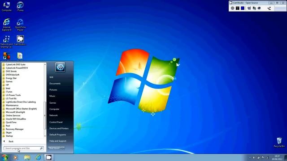Start recording with CamStudio's round record button
Screen dimensions: 287x161
coord(232,8)
